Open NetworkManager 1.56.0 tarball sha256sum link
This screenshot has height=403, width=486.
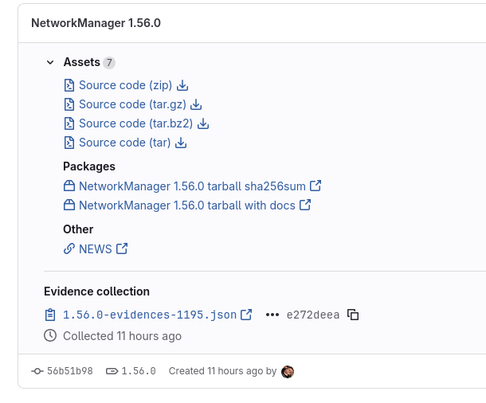pos(192,186)
